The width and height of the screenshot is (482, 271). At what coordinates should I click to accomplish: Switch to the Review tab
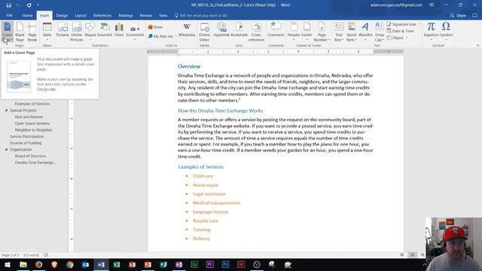pos(145,15)
